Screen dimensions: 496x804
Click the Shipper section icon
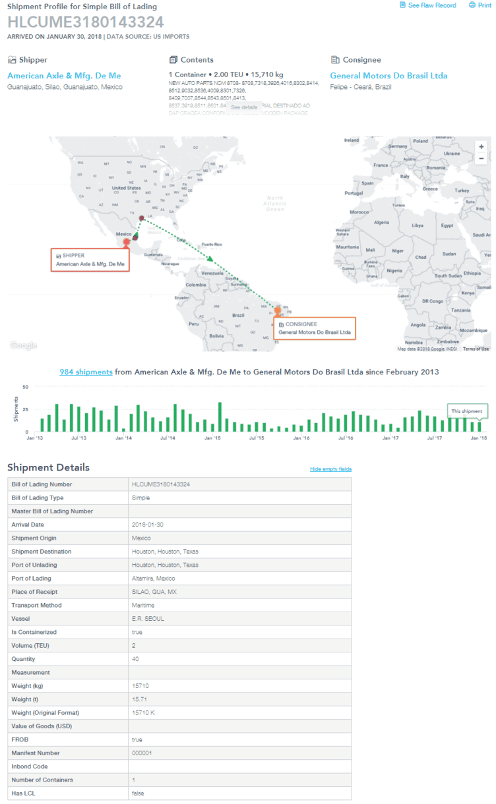(11, 60)
